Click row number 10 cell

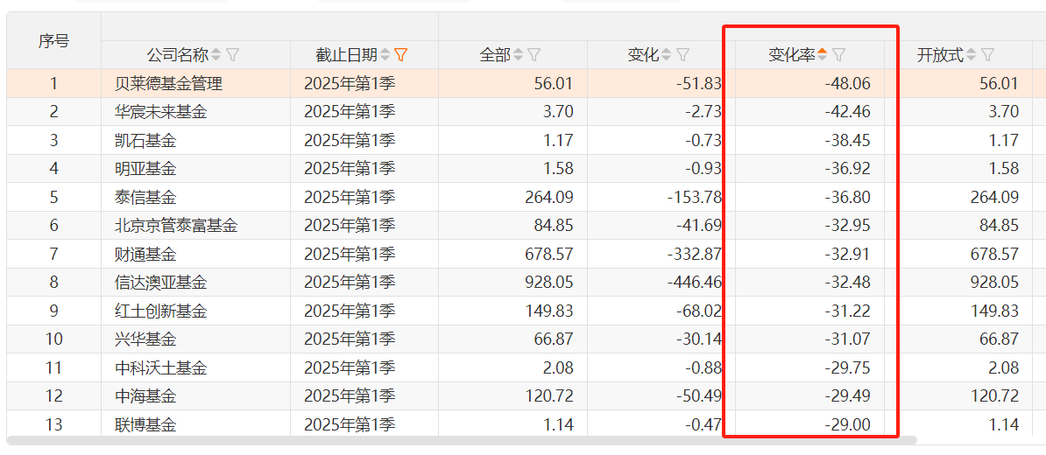click(x=54, y=339)
